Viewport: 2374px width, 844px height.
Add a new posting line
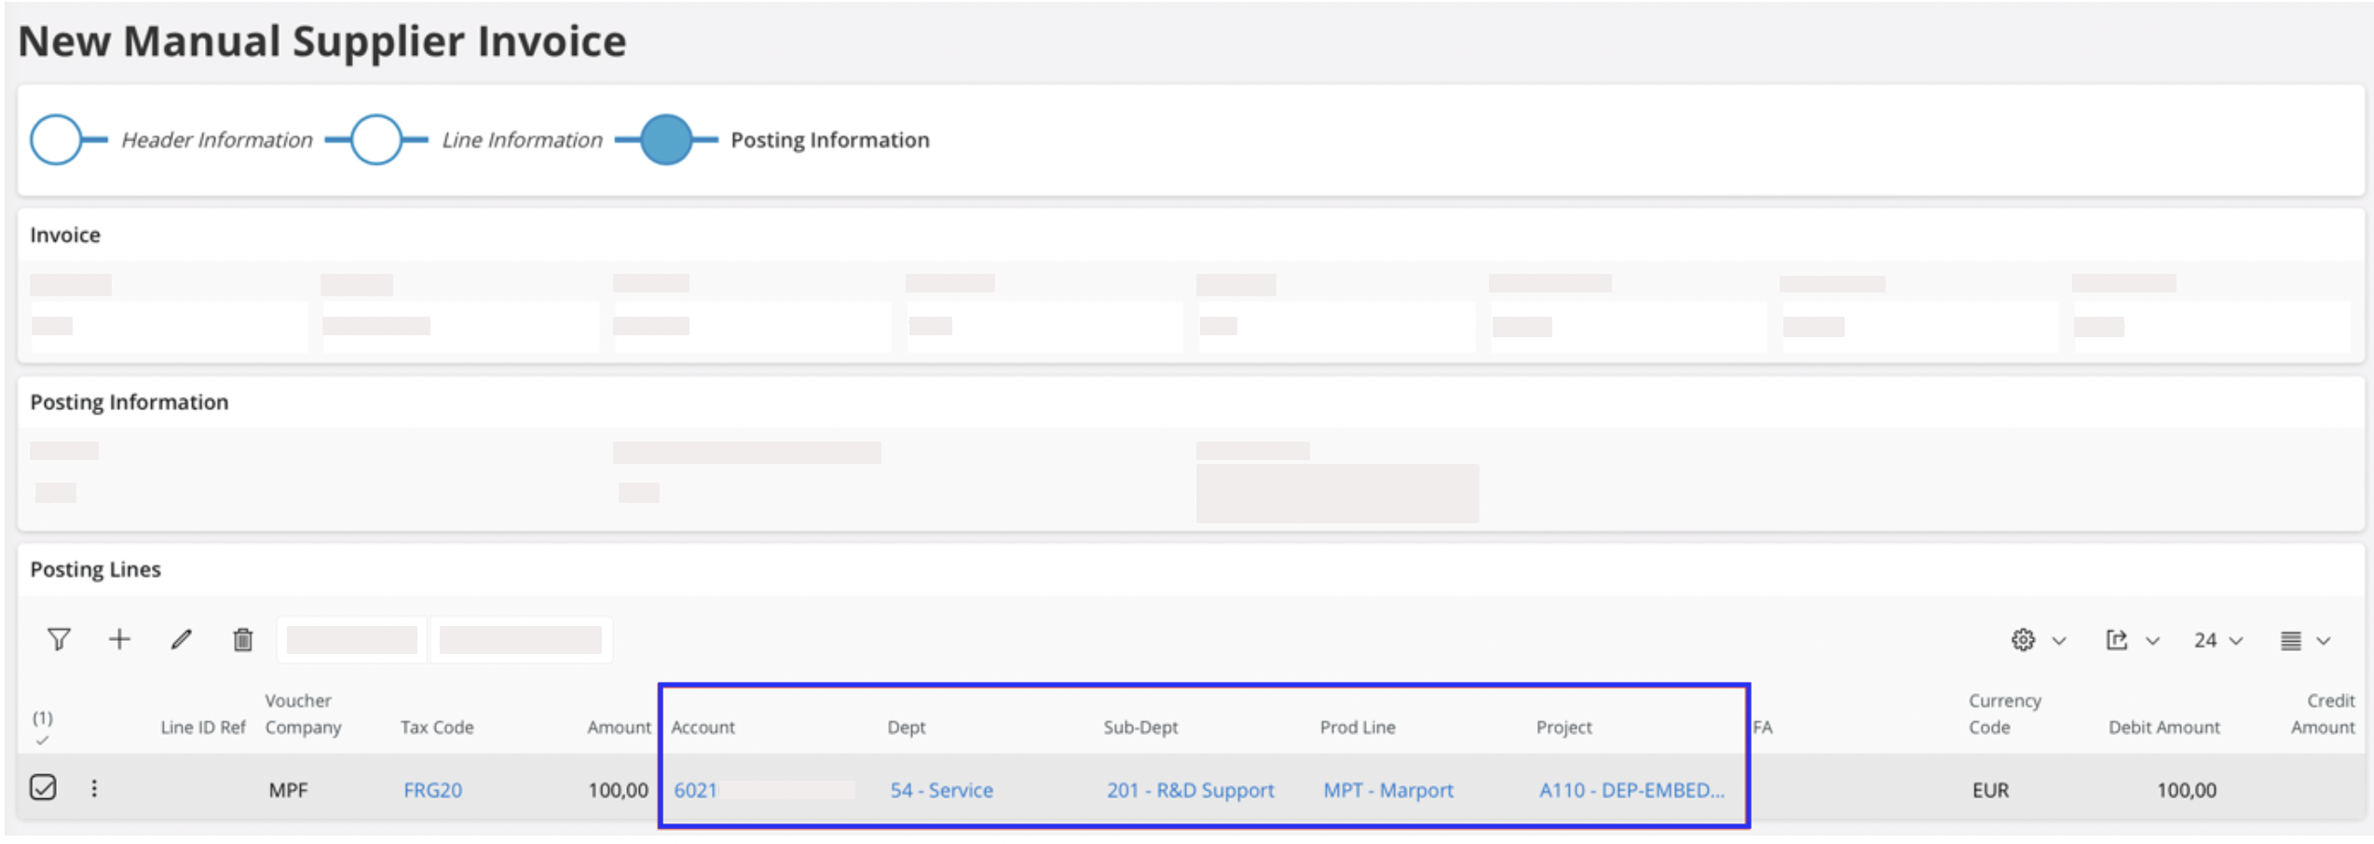click(119, 639)
